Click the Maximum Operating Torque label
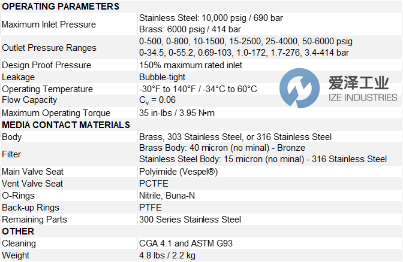Viewport: 403px width, 262px height. [56, 113]
